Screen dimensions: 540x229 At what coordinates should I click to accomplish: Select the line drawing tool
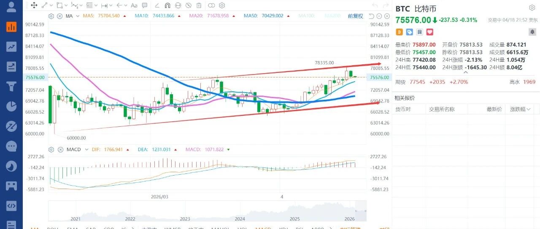point(45,5)
